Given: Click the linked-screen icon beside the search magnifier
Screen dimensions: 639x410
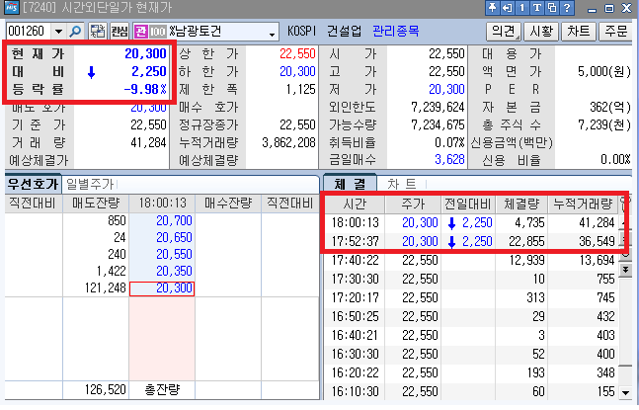Looking at the screenshot, I should point(98,32).
